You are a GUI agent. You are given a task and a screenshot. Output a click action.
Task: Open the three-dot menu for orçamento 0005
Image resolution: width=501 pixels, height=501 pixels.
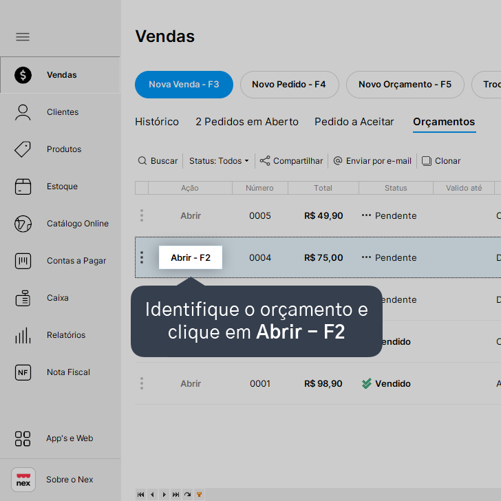click(142, 215)
